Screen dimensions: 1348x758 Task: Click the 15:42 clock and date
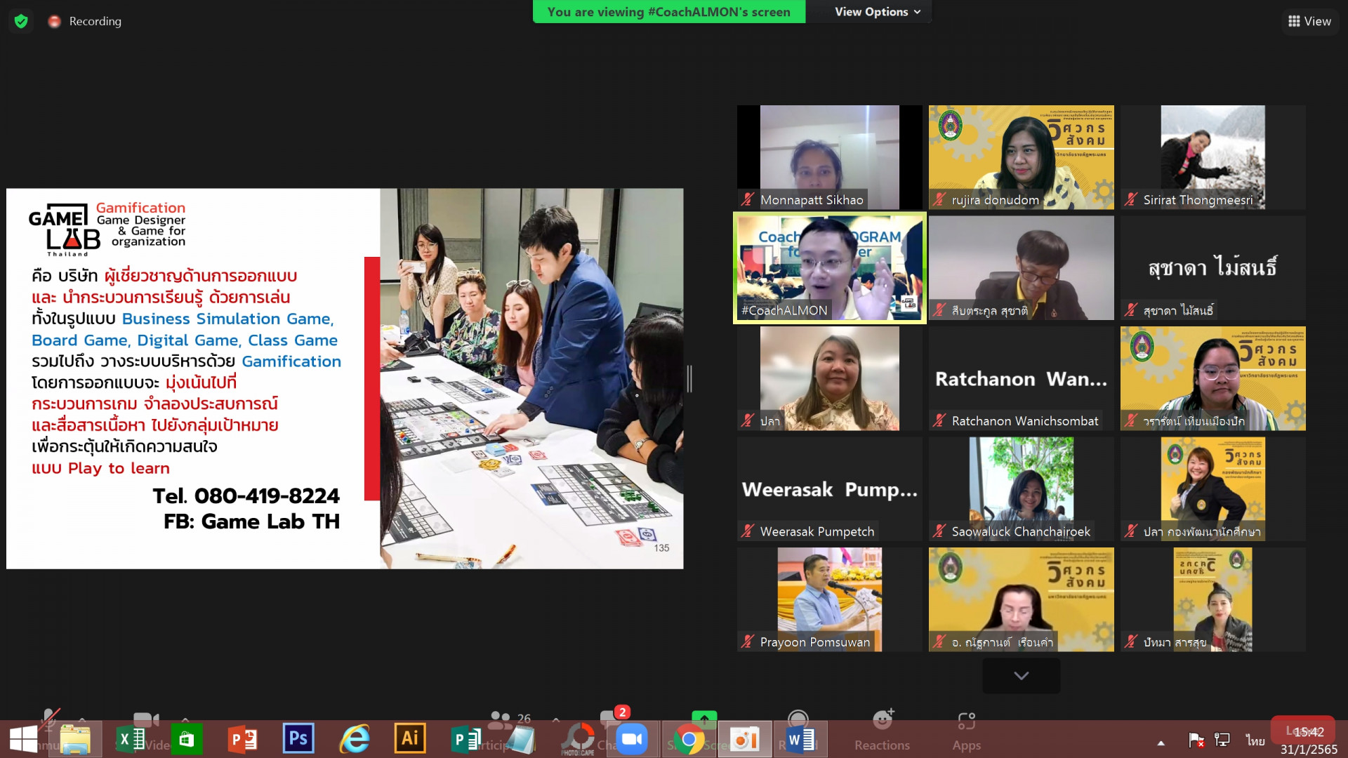tap(1309, 740)
